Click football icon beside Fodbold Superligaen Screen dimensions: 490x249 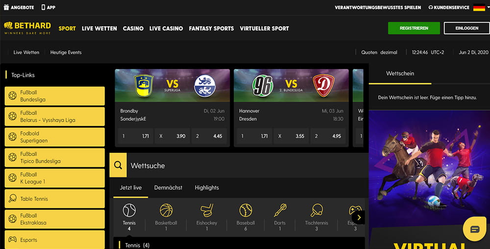(13, 136)
